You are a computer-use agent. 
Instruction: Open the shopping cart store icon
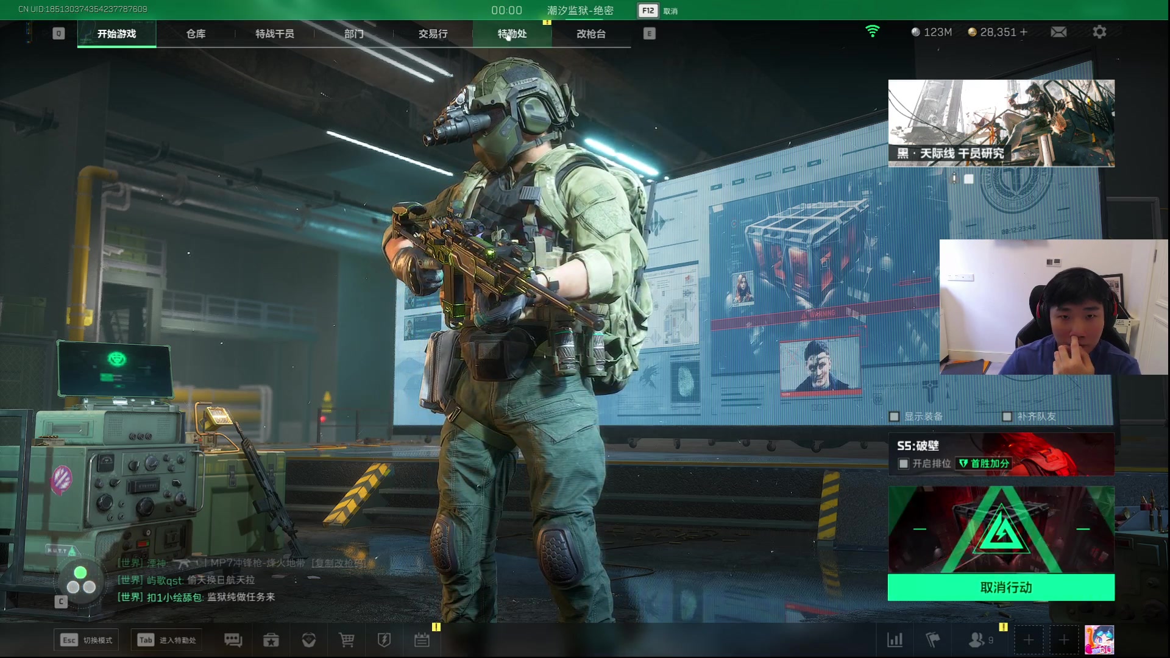347,640
